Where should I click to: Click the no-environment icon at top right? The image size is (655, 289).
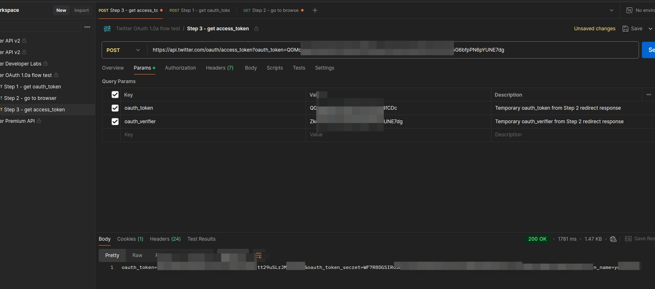point(629,10)
